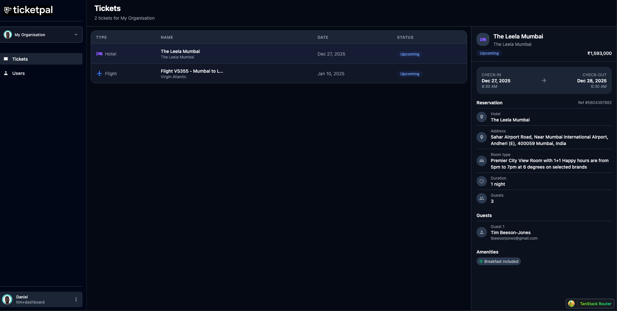Image resolution: width=617 pixels, height=311 pixels.
Task: Click the hotel bed icon in the Type column
Action: [99, 54]
